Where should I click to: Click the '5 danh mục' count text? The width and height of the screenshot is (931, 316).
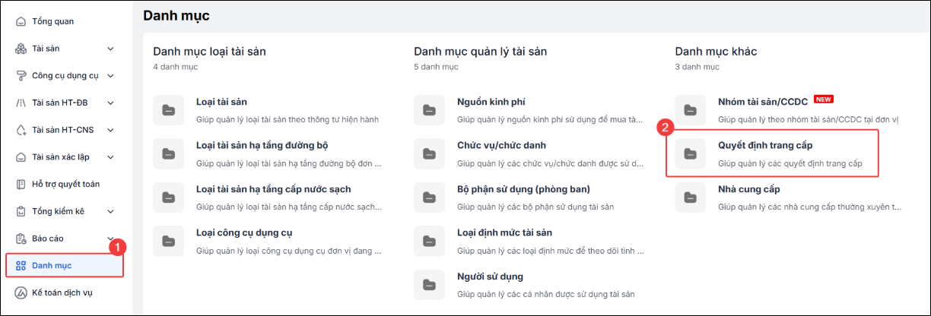(436, 68)
